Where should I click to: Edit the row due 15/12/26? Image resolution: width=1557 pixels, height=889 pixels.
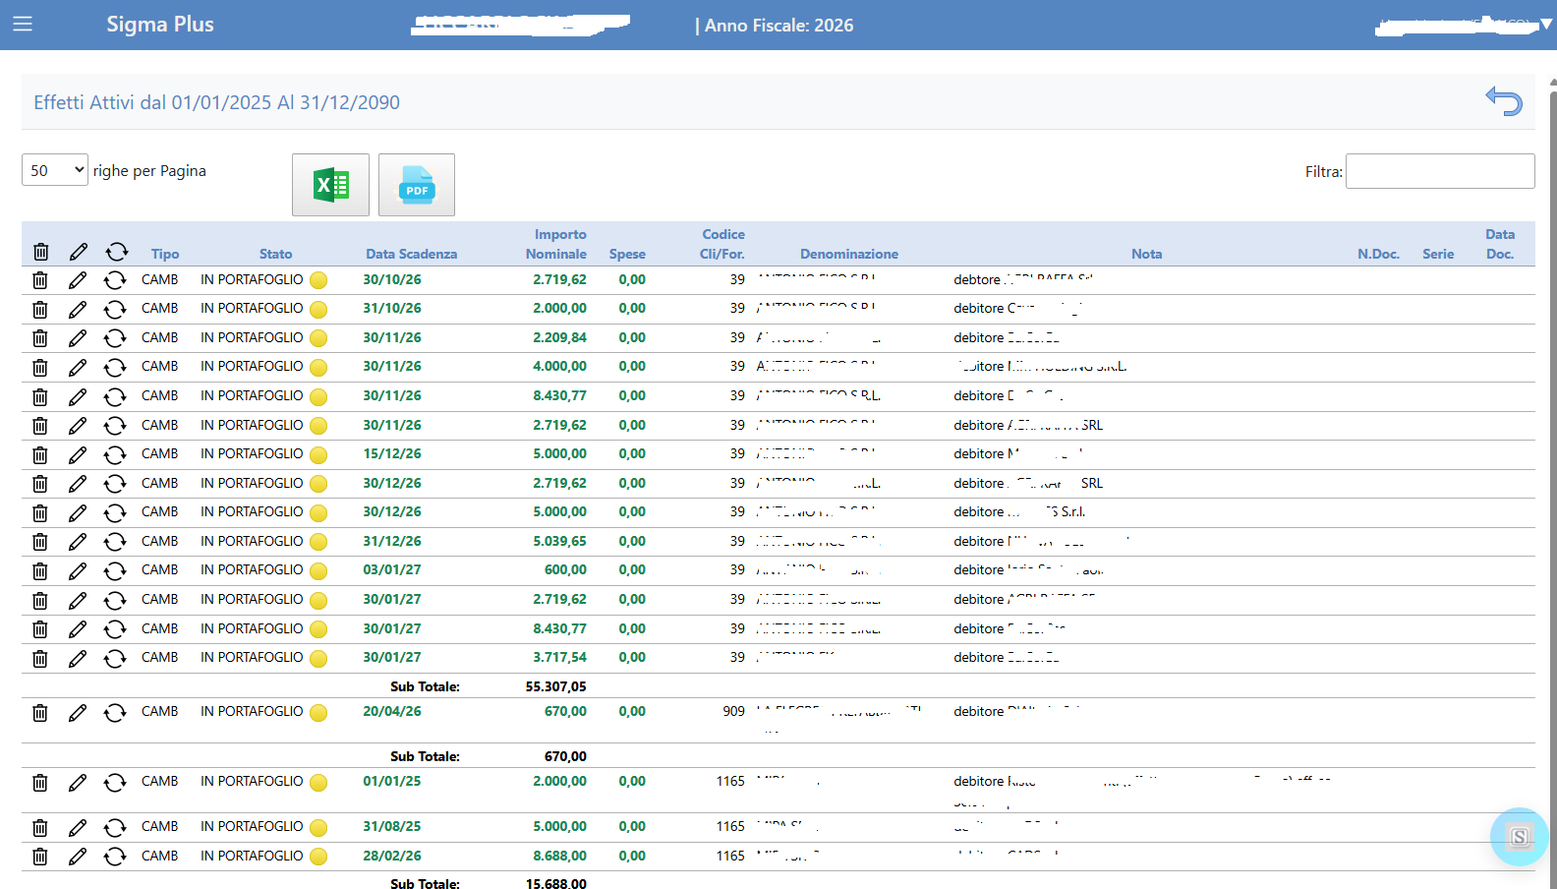pyautogui.click(x=78, y=455)
